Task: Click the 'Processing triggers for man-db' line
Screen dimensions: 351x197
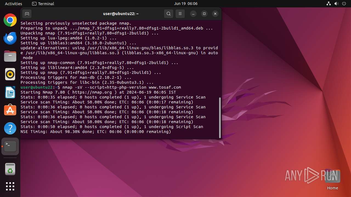Action: (x=76, y=77)
